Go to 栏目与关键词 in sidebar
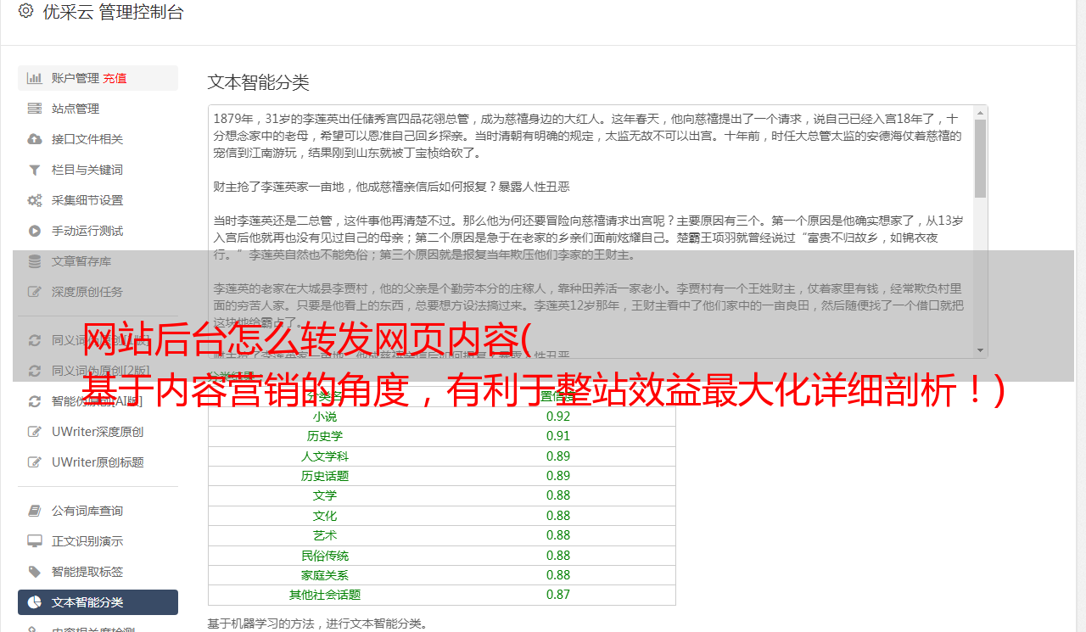The image size is (1086, 632). coord(87,170)
